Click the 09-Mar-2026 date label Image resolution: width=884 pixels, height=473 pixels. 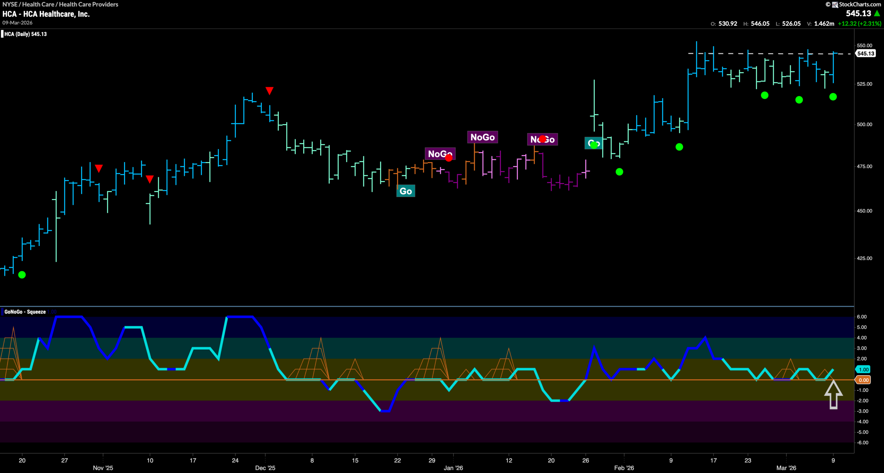18,23
